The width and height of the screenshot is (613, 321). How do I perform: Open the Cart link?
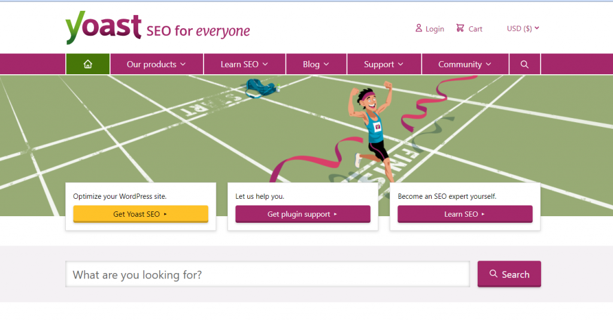pyautogui.click(x=469, y=29)
